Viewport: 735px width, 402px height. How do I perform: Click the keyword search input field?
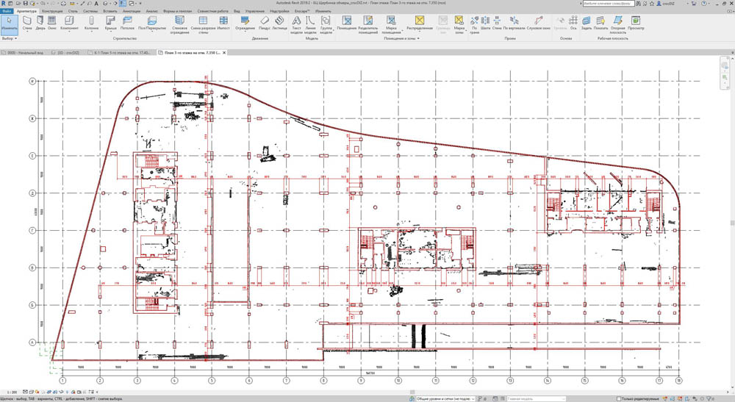pos(609,3)
